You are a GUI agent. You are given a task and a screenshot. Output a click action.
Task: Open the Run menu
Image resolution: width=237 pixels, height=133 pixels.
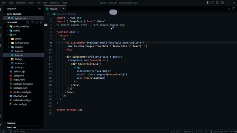[45, 3]
